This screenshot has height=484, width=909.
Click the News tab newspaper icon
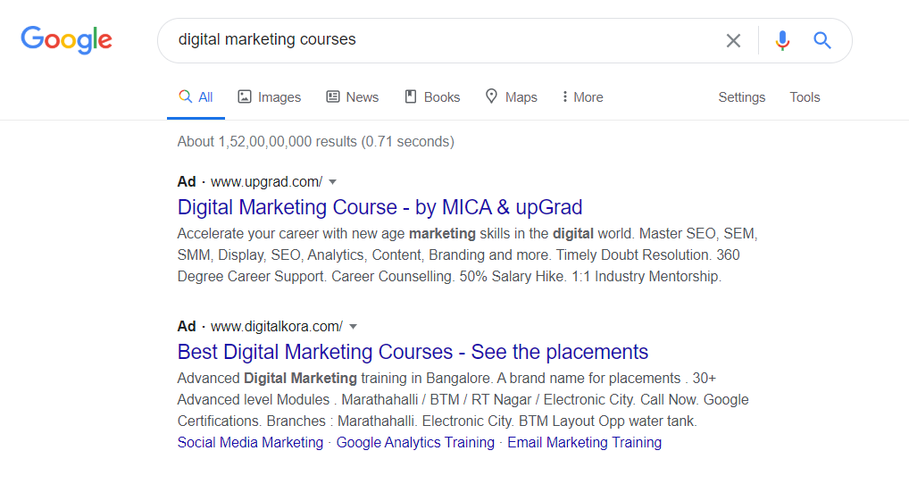[x=333, y=96]
